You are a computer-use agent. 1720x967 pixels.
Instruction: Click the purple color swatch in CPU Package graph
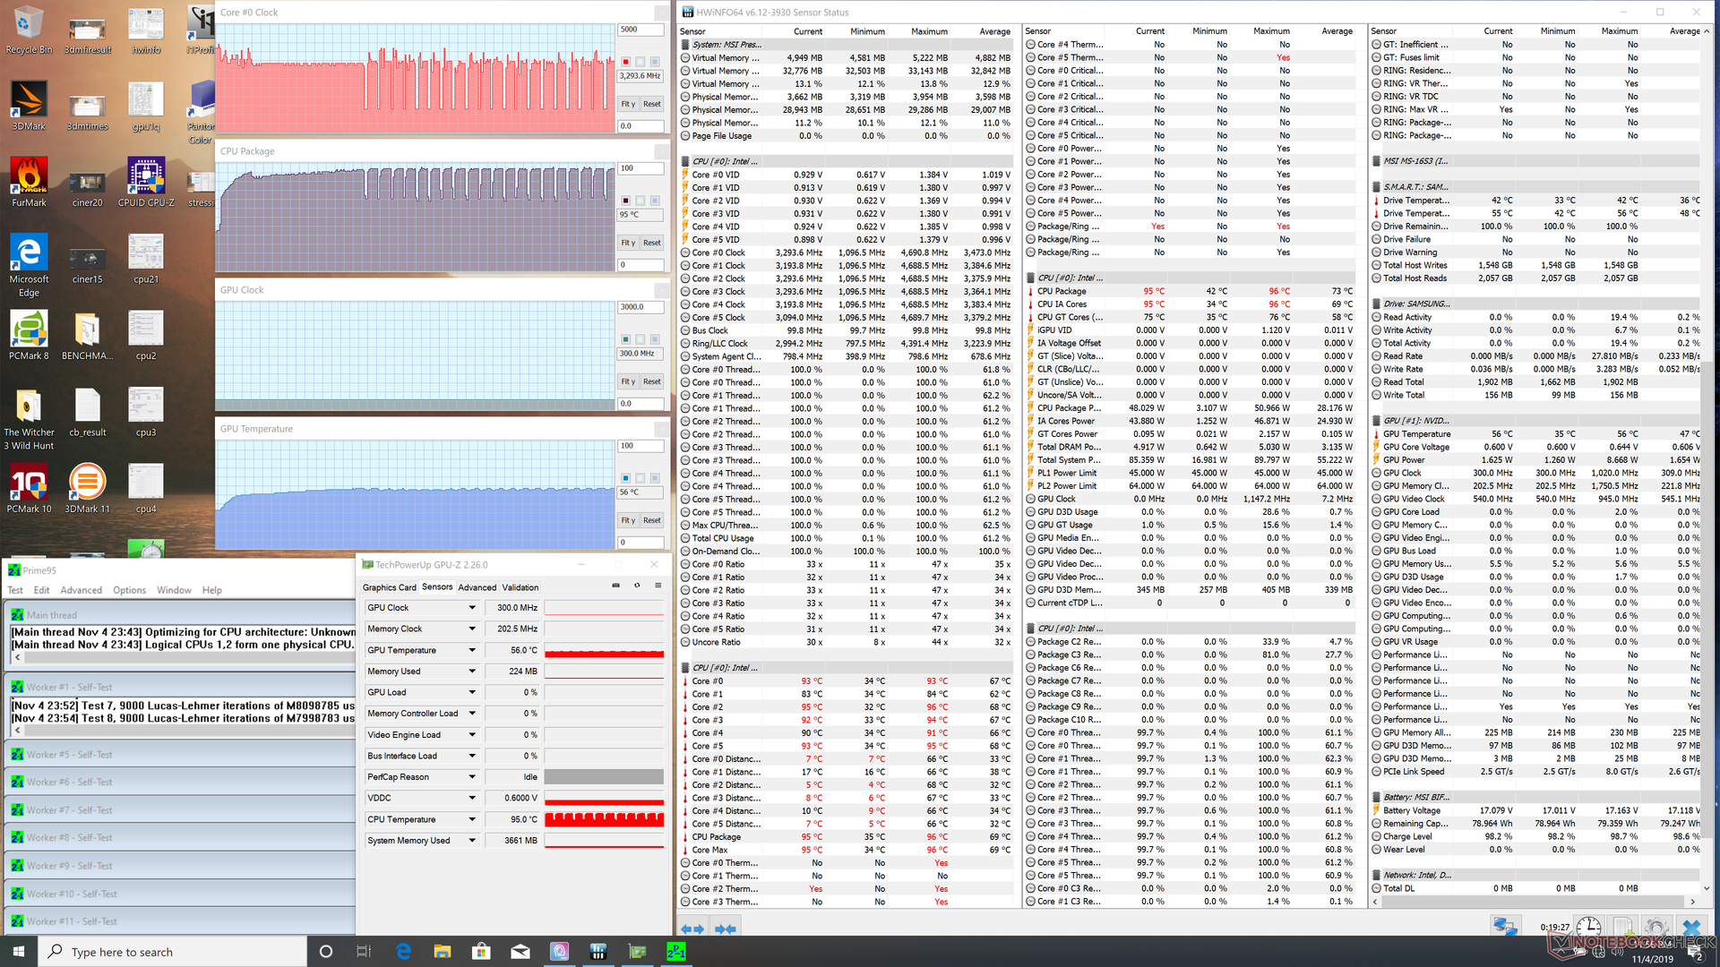coord(625,201)
